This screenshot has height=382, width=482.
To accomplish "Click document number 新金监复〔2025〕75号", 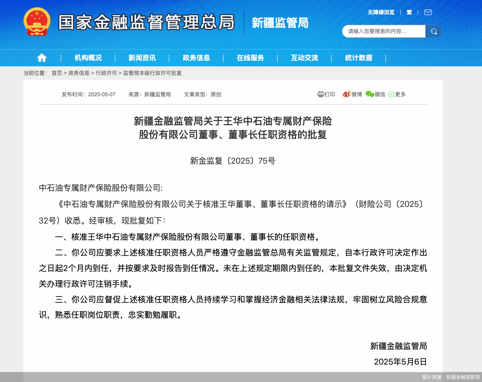I will pyautogui.click(x=233, y=161).
